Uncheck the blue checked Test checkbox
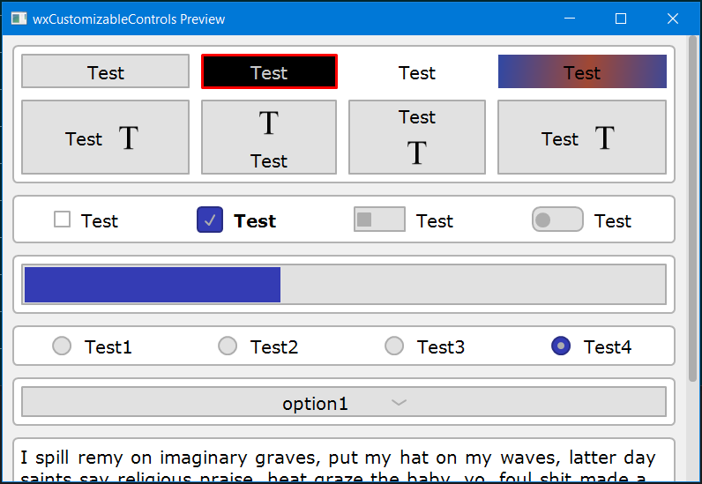The image size is (702, 484). (210, 220)
